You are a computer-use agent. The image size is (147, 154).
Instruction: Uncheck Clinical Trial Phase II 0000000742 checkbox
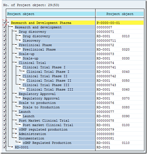click(x=4, y=76)
